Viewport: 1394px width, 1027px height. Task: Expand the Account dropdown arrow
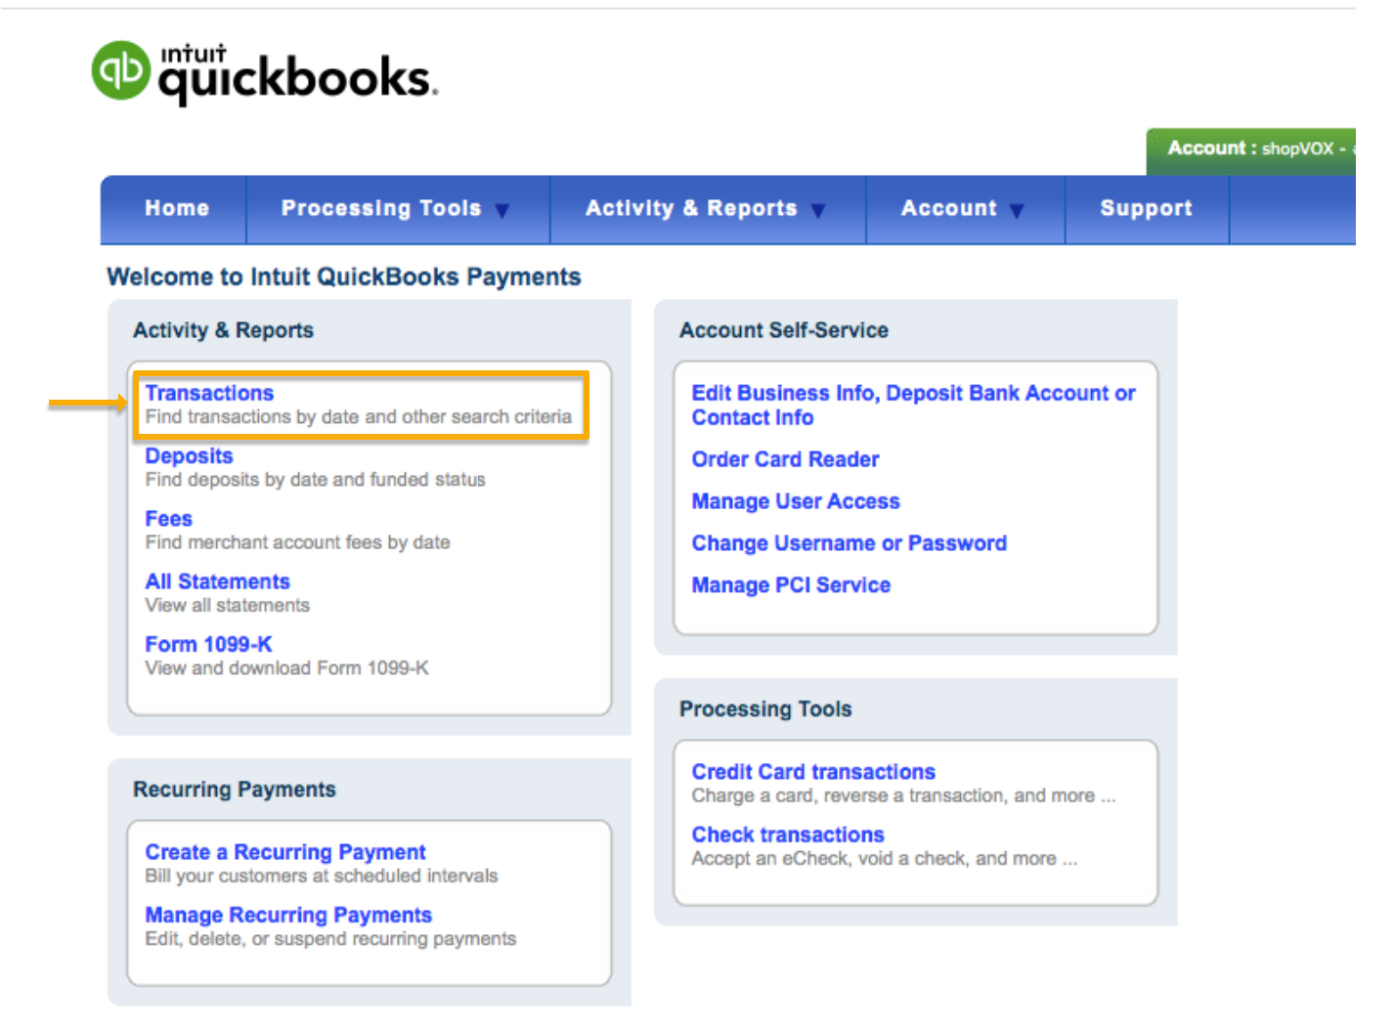[1017, 210]
